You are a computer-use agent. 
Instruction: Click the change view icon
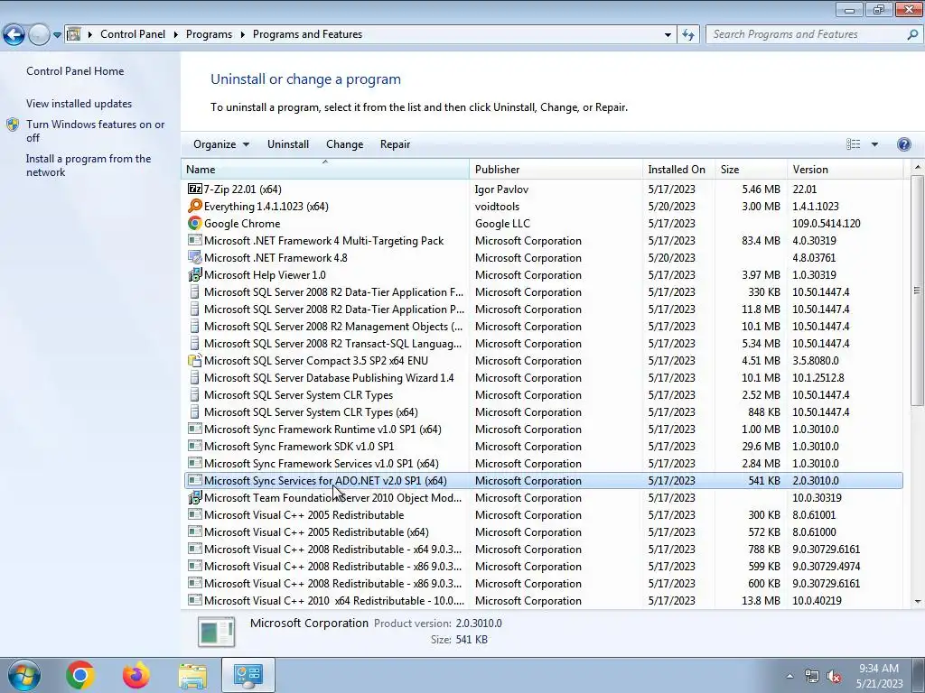click(853, 144)
